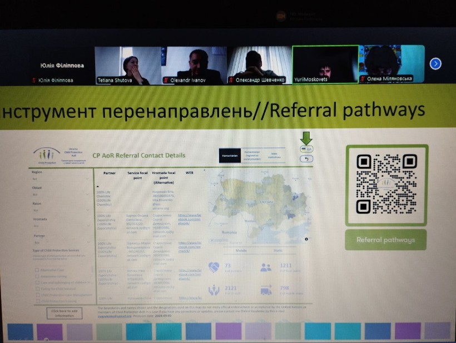This screenshot has width=456, height=343.
Task: Tick the second service type checkbox
Action: 37,276
